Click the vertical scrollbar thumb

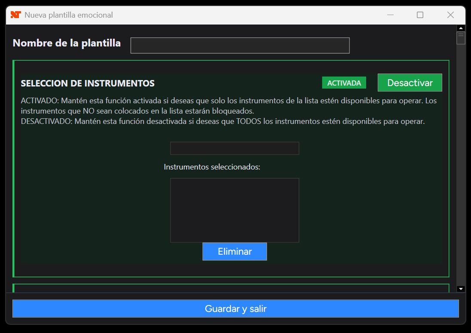[461, 38]
